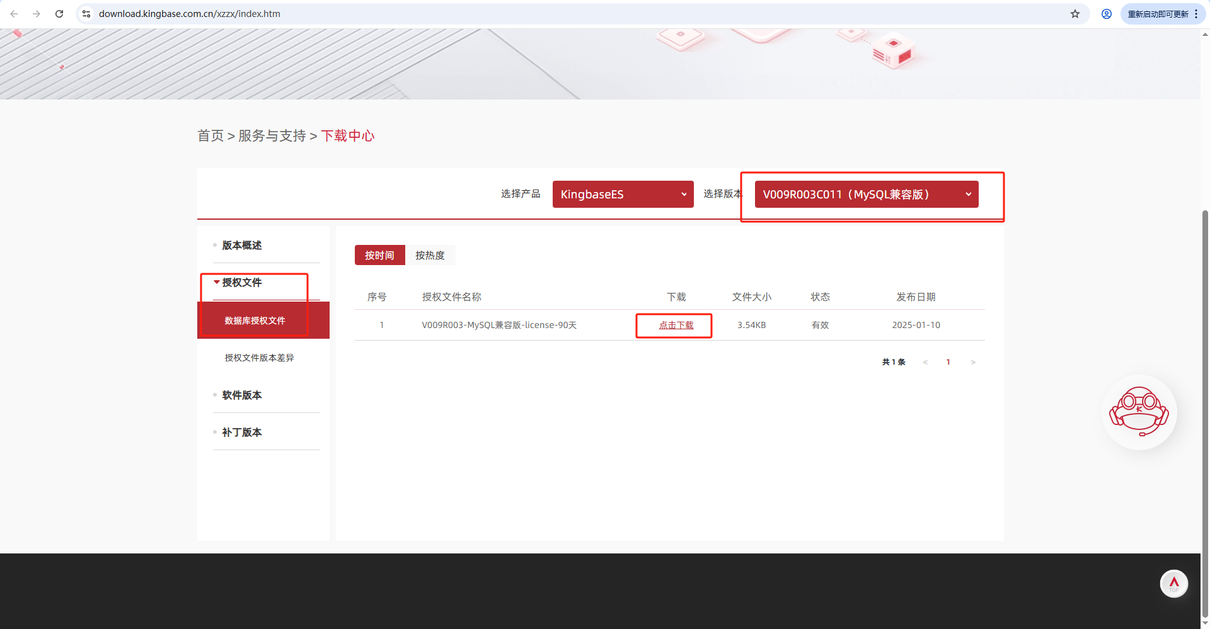
Task: Switch to the 按时间 sort tab
Action: [379, 255]
